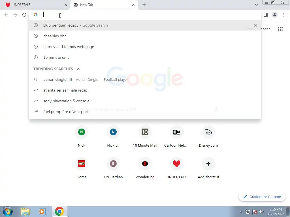290x217 pixels.
Task: Click the Action Center flag icon
Action: [x=255, y=212]
